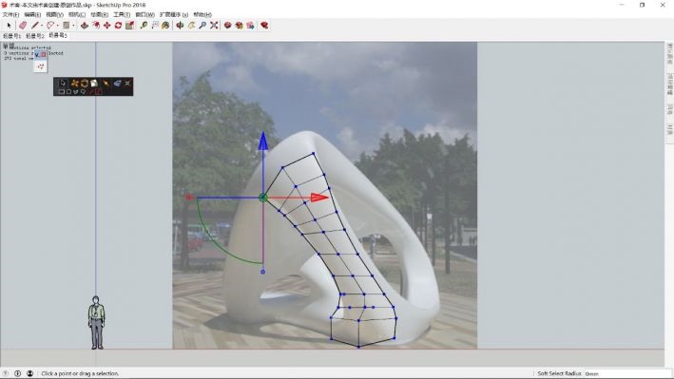This screenshot has height=379, width=674.
Task: Click Send to LayOut icon
Action: [x=250, y=26]
